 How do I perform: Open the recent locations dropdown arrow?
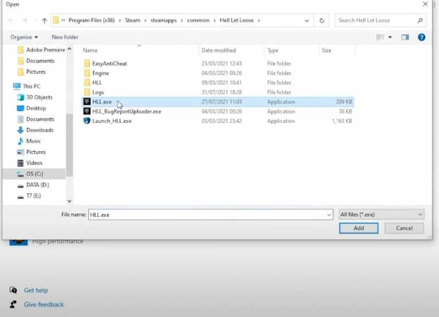35,20
